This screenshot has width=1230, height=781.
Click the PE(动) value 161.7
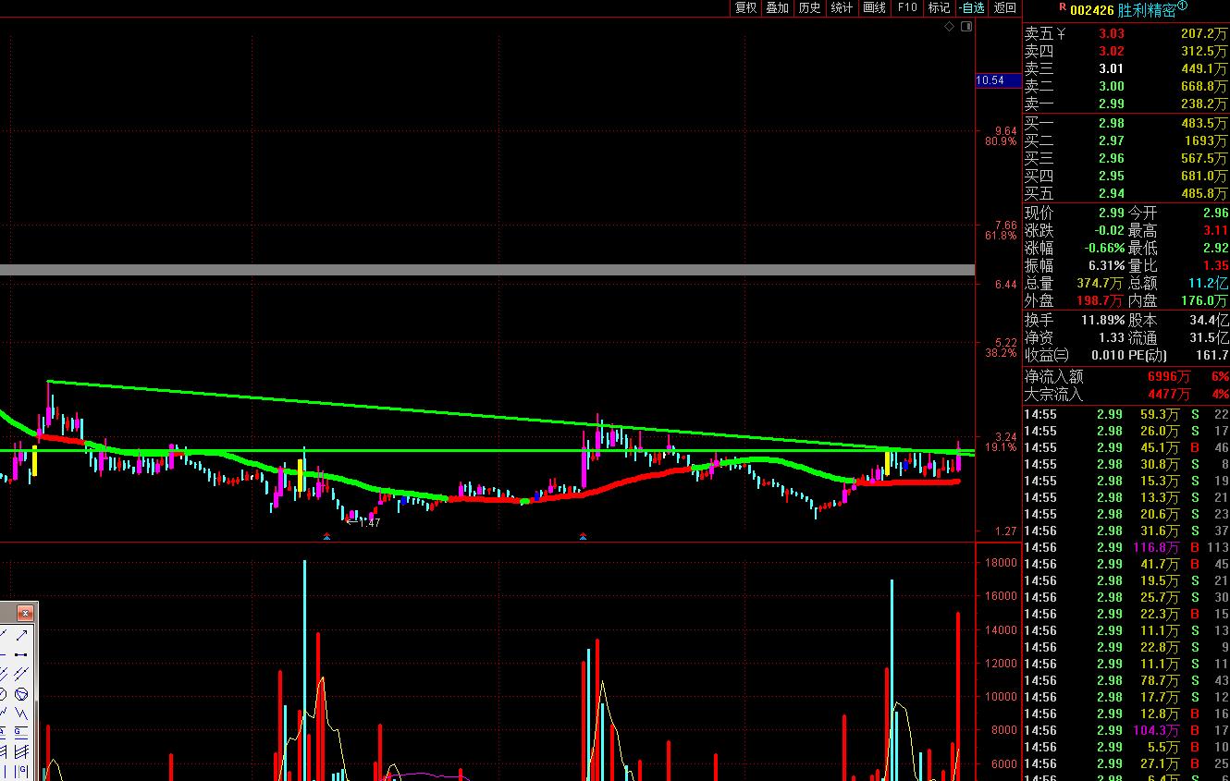pos(1212,355)
